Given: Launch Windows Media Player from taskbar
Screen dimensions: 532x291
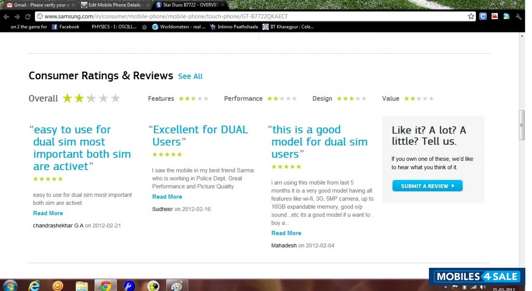Looking at the screenshot, I should tap(58, 286).
